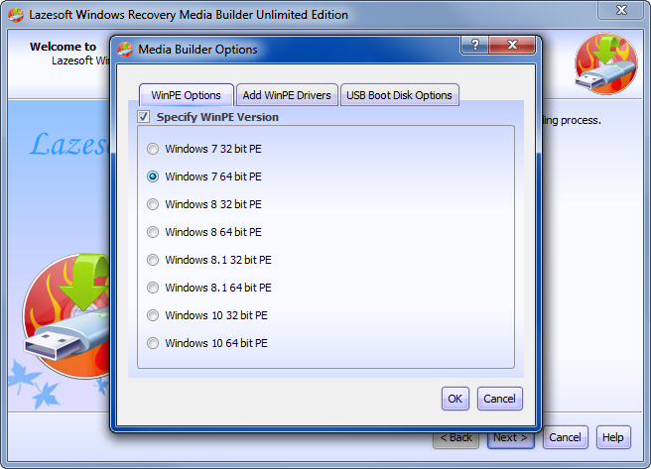Switch to WinPE Options tab
Screen dimensions: 651x469
(x=186, y=95)
